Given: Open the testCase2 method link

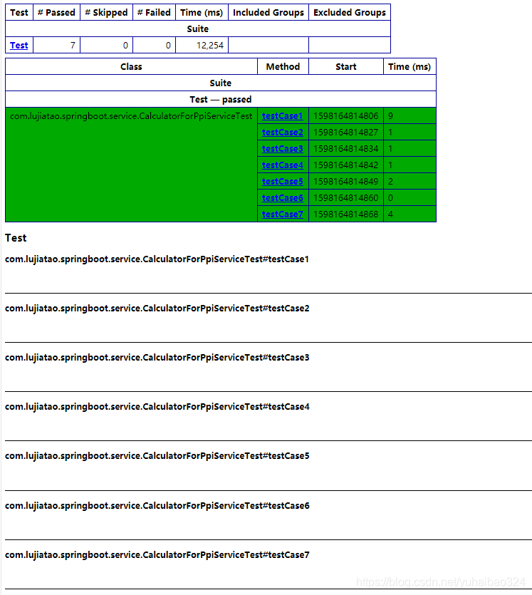Looking at the screenshot, I should [x=283, y=132].
